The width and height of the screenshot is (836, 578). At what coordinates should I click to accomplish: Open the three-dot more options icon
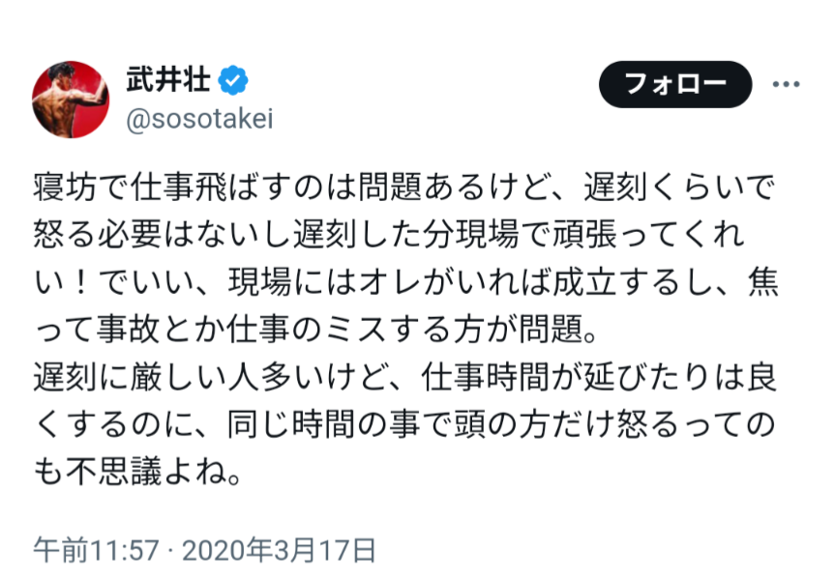coord(787,84)
